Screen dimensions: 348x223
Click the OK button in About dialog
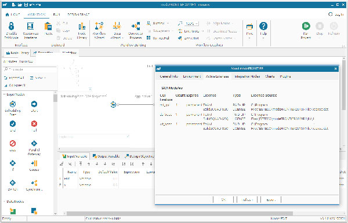223,200
